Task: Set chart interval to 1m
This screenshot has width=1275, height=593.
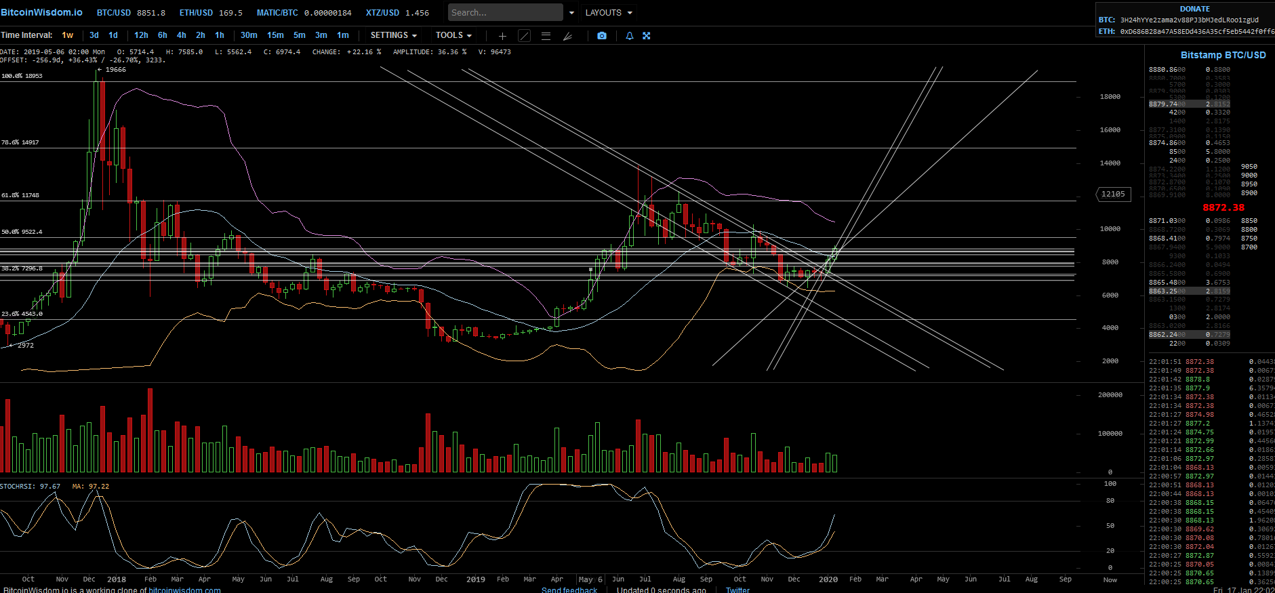Action: point(343,35)
